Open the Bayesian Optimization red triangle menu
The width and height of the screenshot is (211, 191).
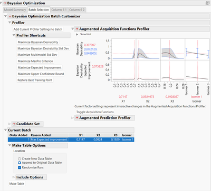(5, 3)
